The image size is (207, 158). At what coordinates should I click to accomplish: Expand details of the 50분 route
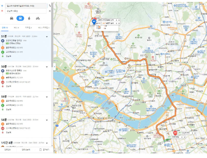pyautogui.click(x=47, y=67)
